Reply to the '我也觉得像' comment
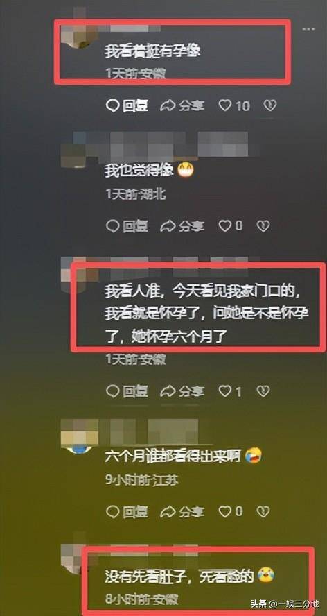Viewport: 327px width, 616px height. (127, 226)
